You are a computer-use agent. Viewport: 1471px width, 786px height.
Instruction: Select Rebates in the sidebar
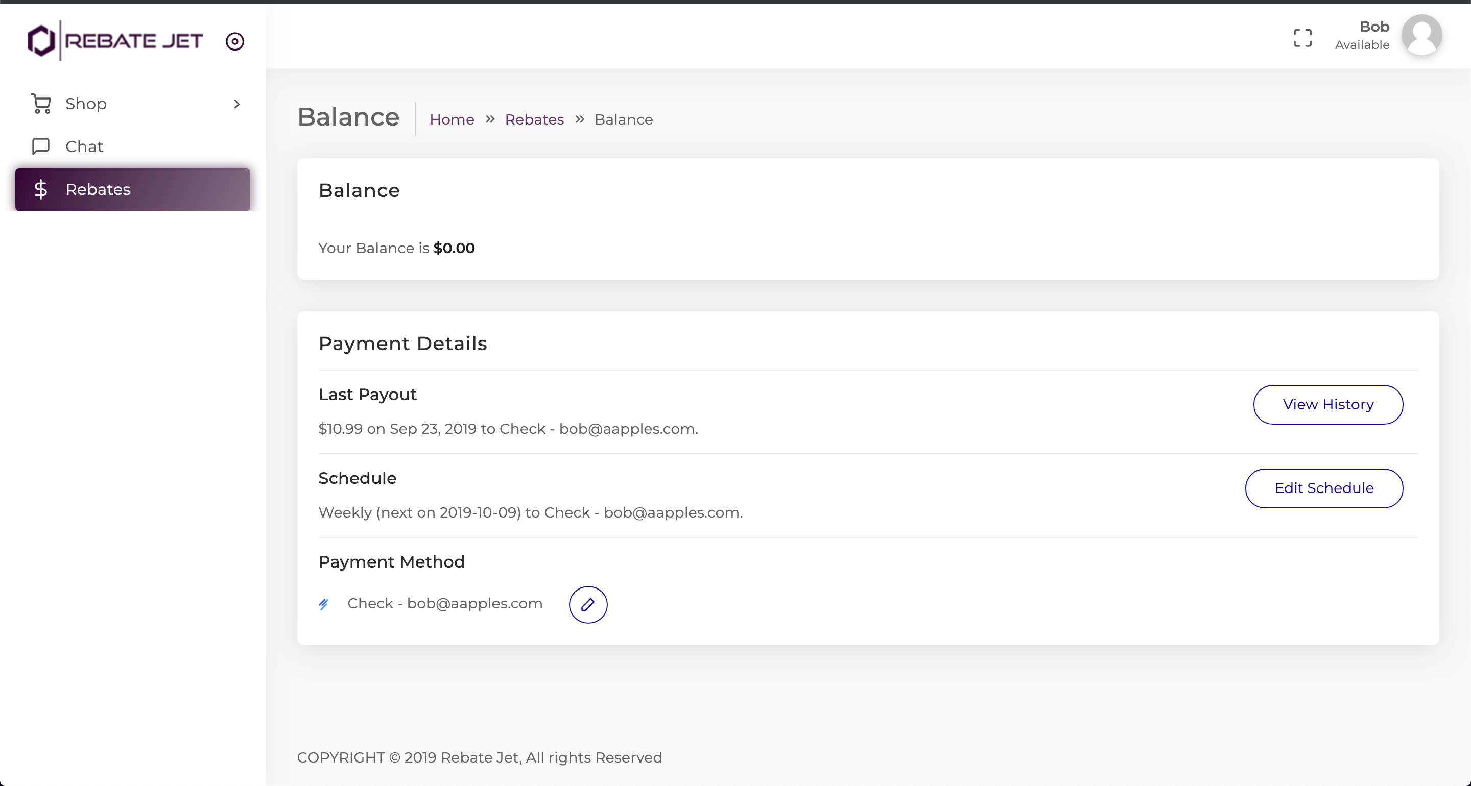pyautogui.click(x=98, y=189)
